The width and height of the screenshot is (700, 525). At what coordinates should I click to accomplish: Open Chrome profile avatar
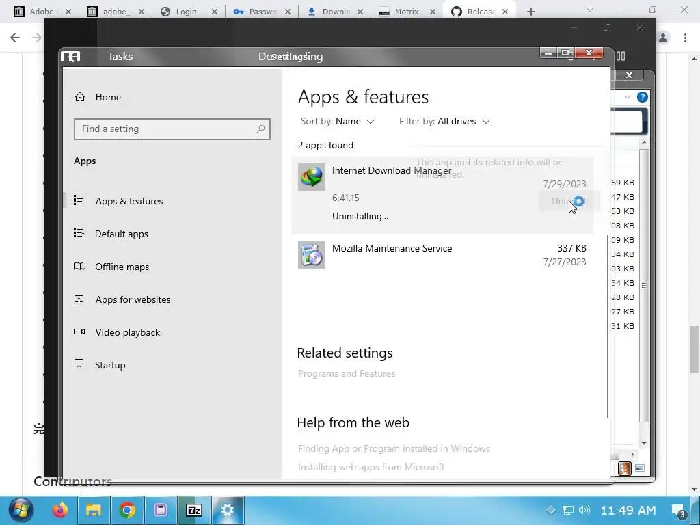pyautogui.click(x=663, y=38)
